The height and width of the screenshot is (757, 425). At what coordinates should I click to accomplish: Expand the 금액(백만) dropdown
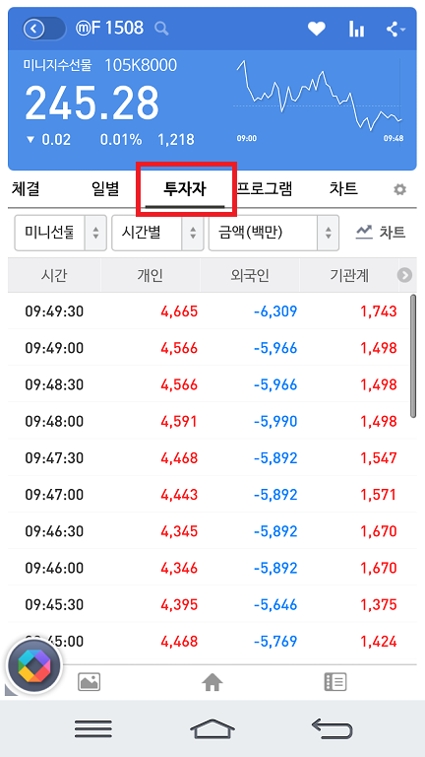pyautogui.click(x=273, y=234)
